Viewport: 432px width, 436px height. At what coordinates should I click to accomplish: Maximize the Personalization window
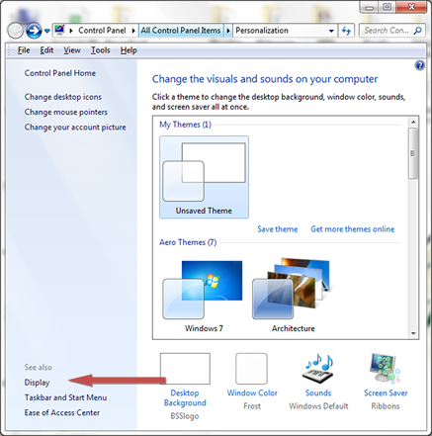(x=388, y=7)
